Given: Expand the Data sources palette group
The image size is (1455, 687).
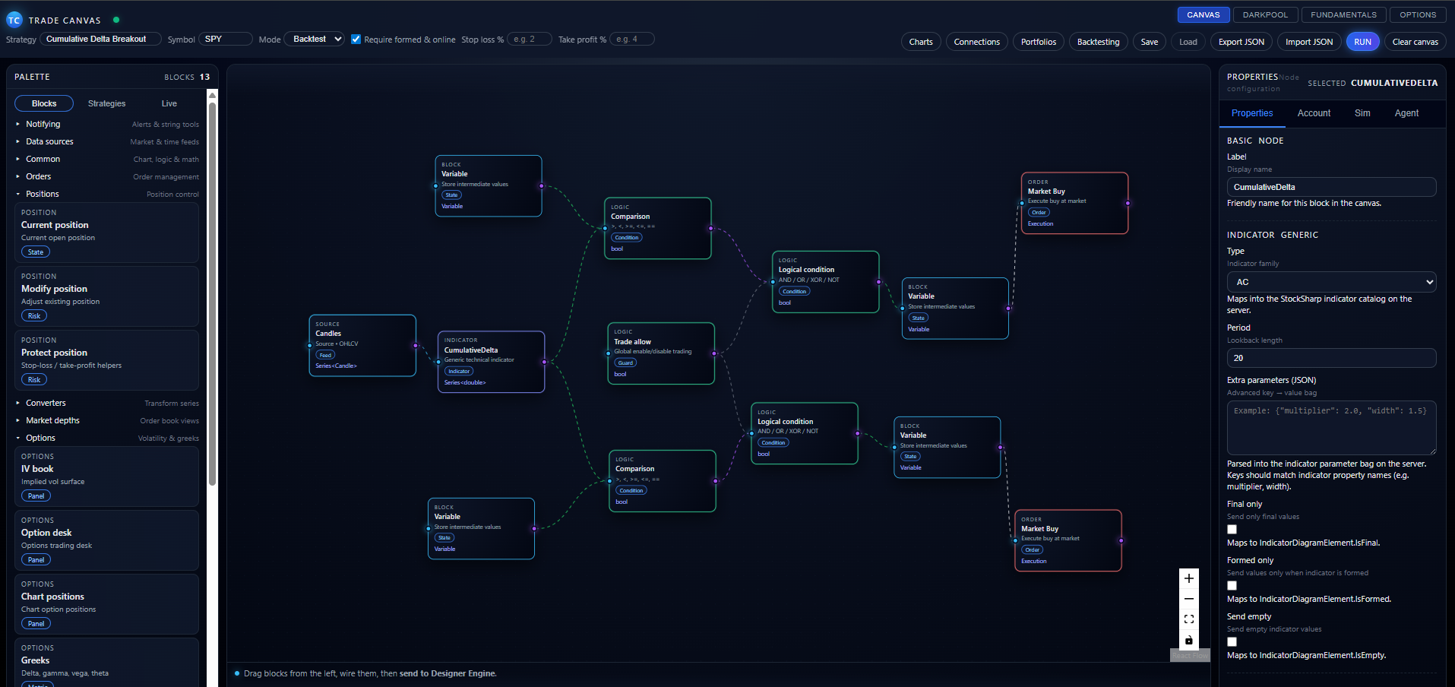Looking at the screenshot, I should 49,142.
